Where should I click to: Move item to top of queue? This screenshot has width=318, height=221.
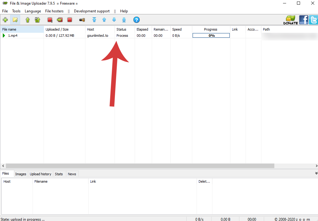coord(94,20)
